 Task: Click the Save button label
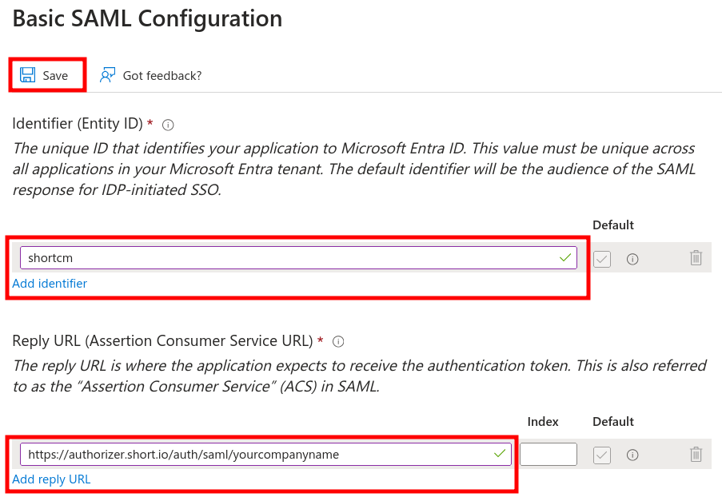55,76
